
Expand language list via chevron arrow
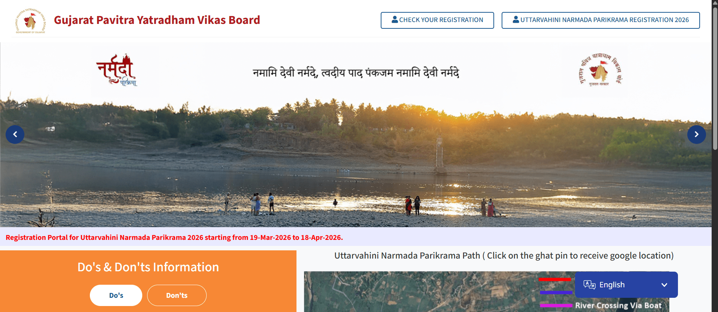(x=664, y=285)
